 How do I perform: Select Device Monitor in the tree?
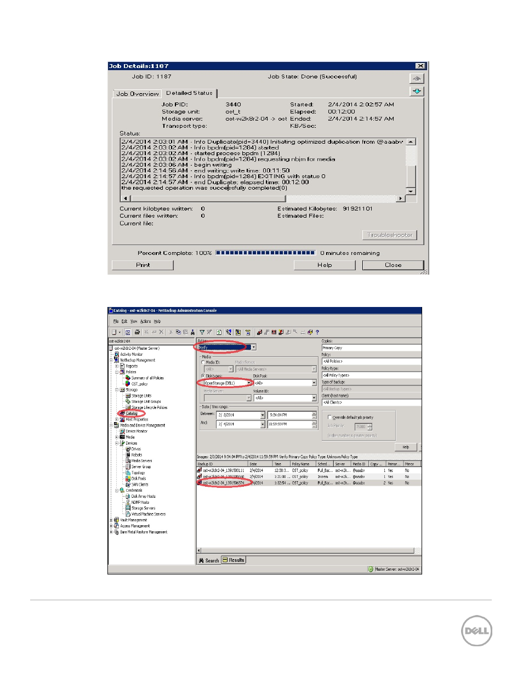click(137, 431)
